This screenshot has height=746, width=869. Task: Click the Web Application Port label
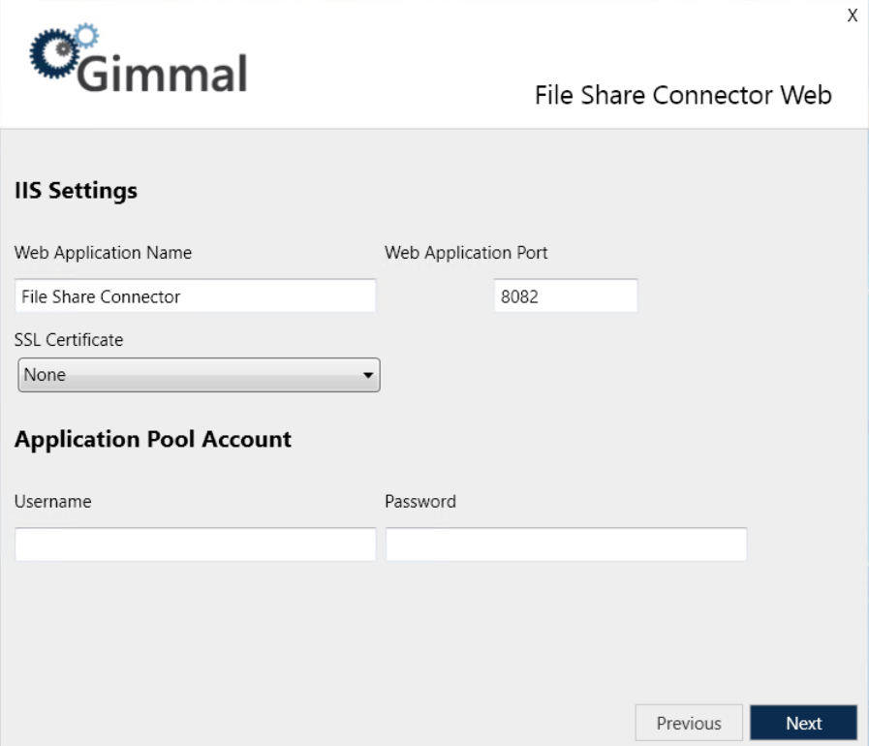click(466, 253)
